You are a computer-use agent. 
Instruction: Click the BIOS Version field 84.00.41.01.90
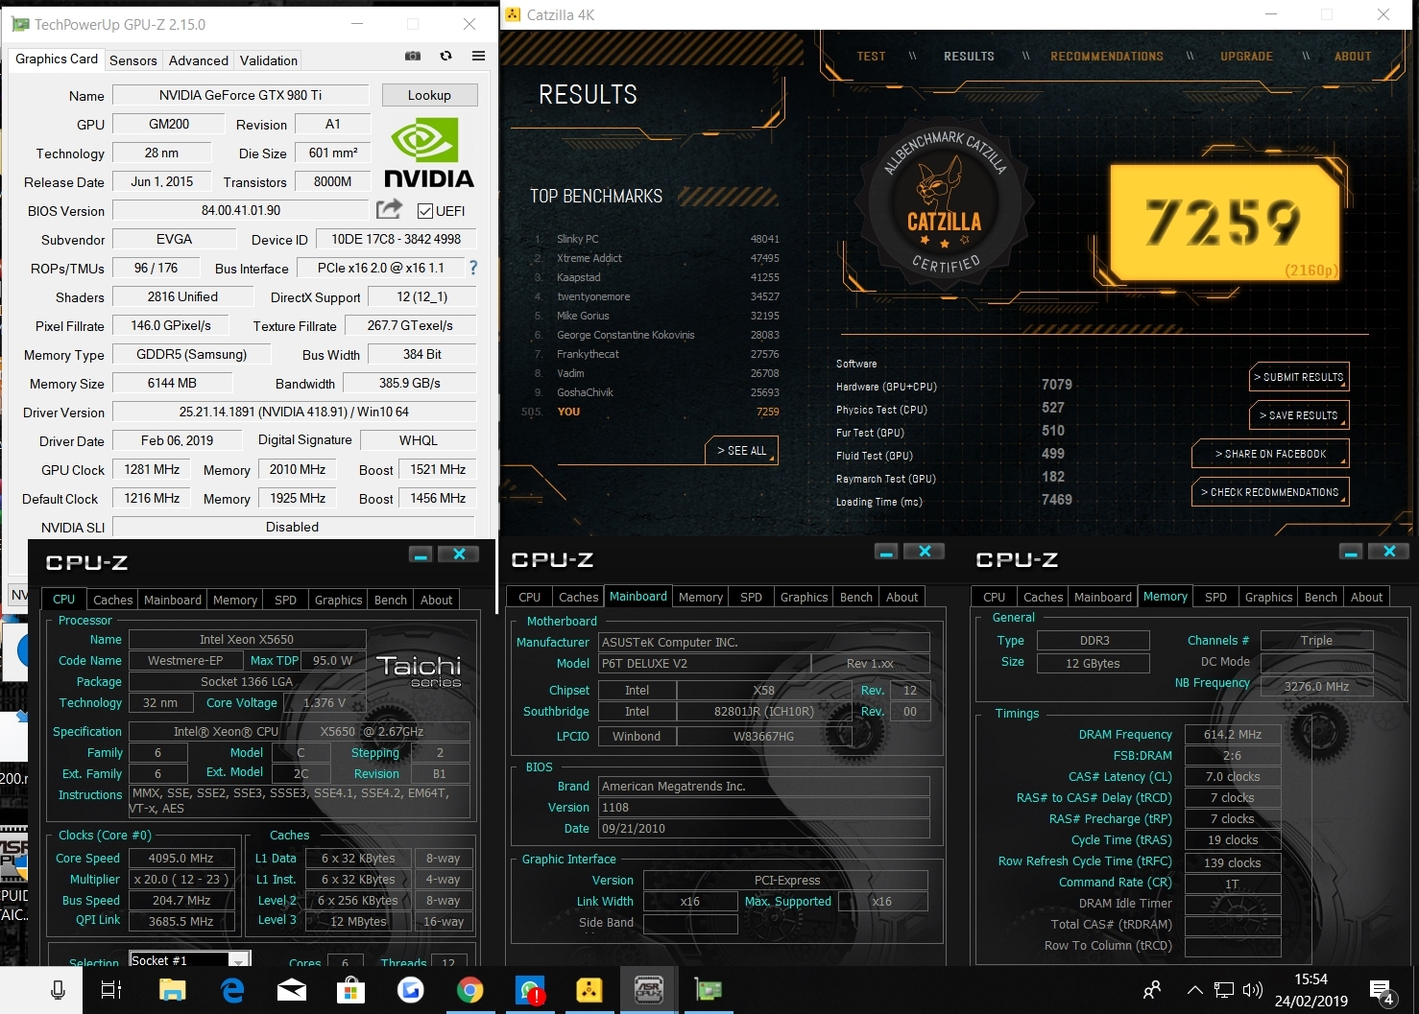[x=241, y=210]
